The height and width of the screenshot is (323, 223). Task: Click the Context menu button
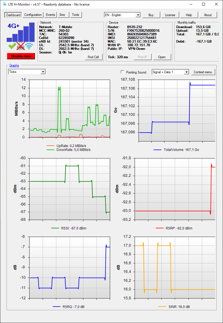click(x=203, y=72)
